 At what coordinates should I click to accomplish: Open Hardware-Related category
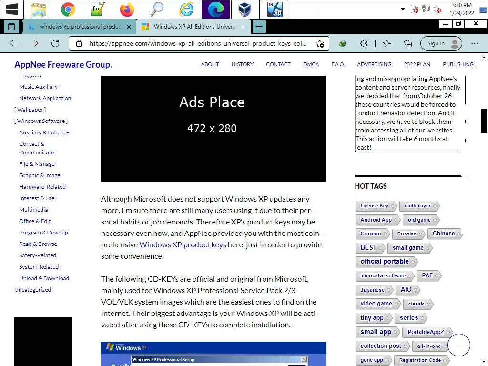(x=42, y=187)
